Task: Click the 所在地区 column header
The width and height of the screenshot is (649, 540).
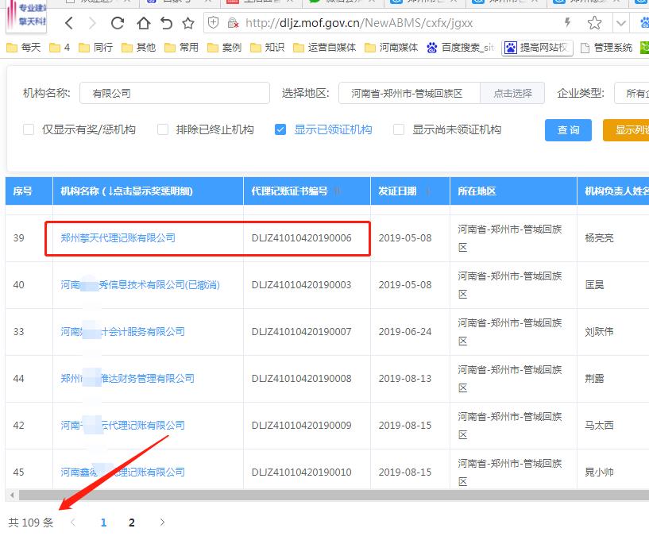Action: pyautogui.click(x=513, y=191)
